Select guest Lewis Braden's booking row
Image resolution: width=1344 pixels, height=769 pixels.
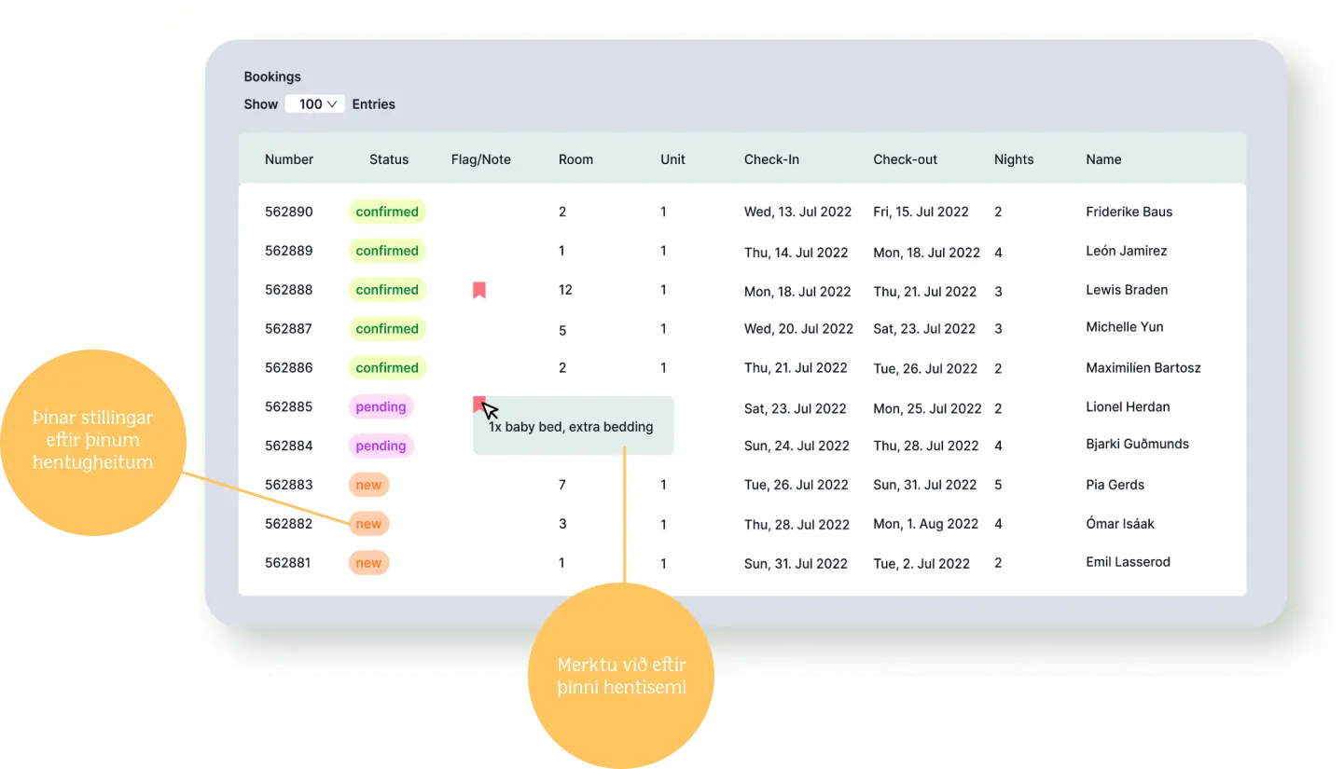coord(1127,290)
